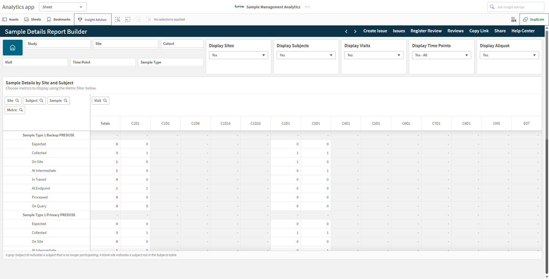The width and height of the screenshot is (549, 279).
Task: Click Share in header
Action: tap(500, 31)
